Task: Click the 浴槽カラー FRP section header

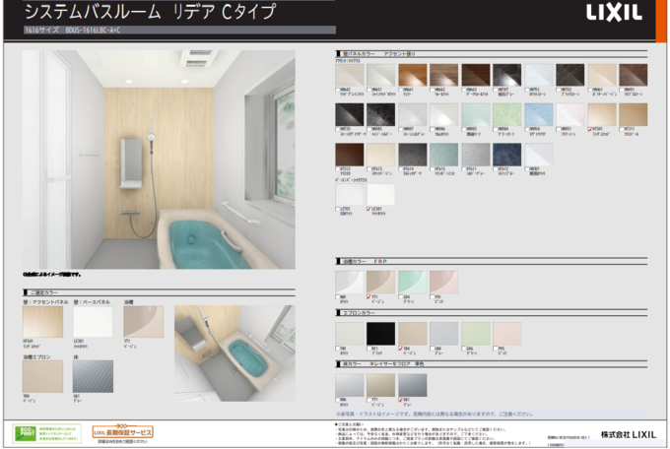Action: pyautogui.click(x=365, y=263)
